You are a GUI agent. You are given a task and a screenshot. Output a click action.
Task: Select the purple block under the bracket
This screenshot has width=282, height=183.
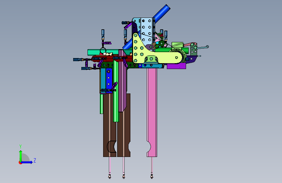(176, 66)
